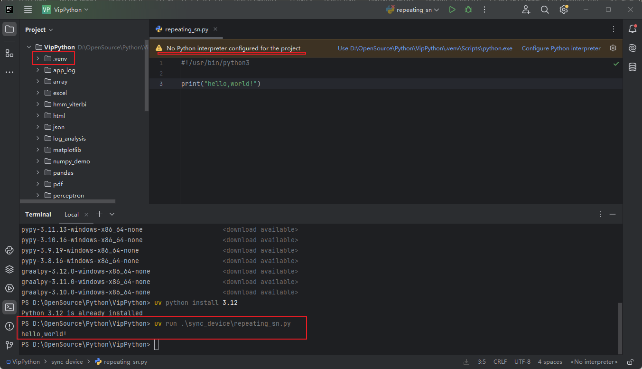
Task: Open More tool windows ellipsis
Action: (x=9, y=72)
